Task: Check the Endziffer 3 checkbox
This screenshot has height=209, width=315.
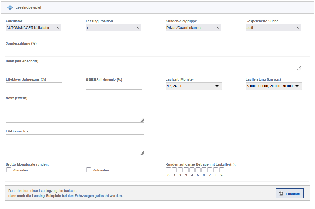Action: [x=186, y=170]
